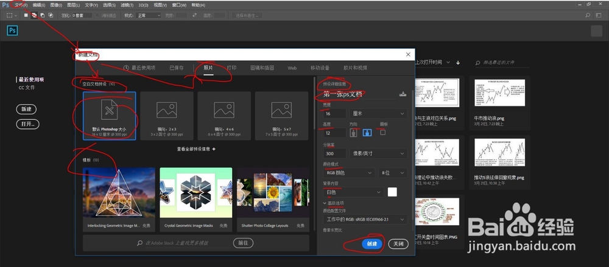This screenshot has width=609, height=267.
Task: Open Interlocking Geometric Image Masks template
Action: pos(119,199)
